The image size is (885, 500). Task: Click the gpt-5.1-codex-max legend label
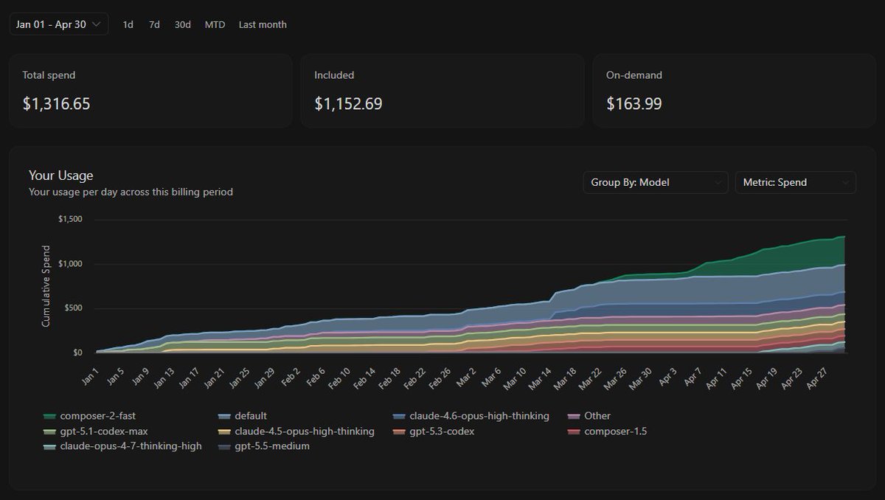pyautogui.click(x=105, y=431)
